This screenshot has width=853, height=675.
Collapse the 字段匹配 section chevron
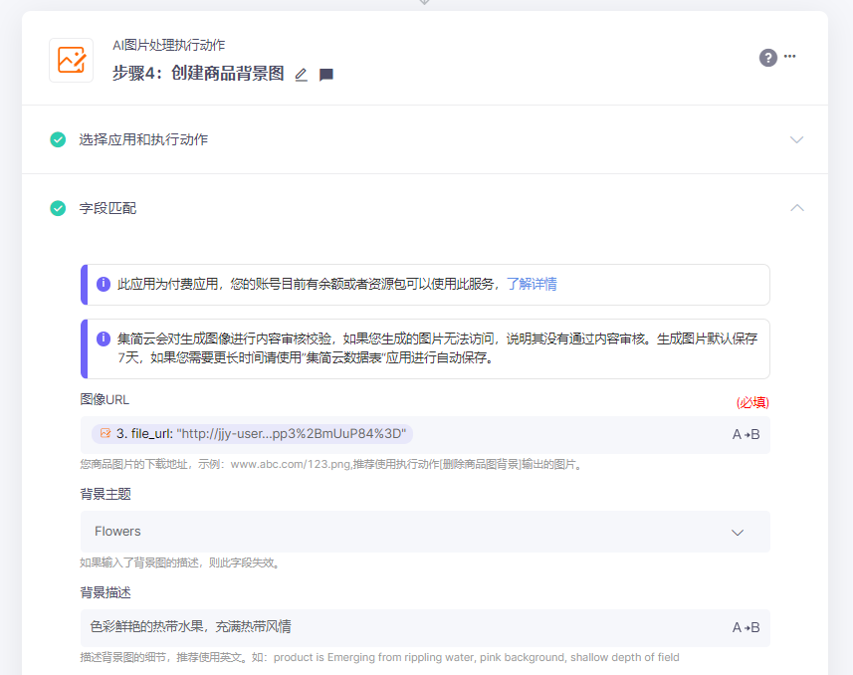(x=796, y=208)
